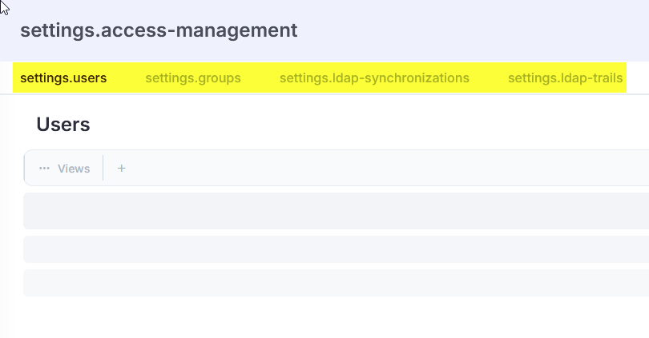Image resolution: width=649 pixels, height=338 pixels.
Task: Click the tab bar gap before settings.ldap-trails
Action: [489, 78]
